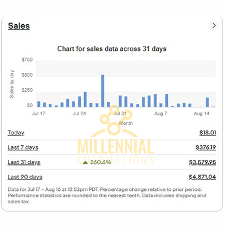Click the Jul 24 axis label
The width and height of the screenshot is (225, 231).
tap(79, 114)
